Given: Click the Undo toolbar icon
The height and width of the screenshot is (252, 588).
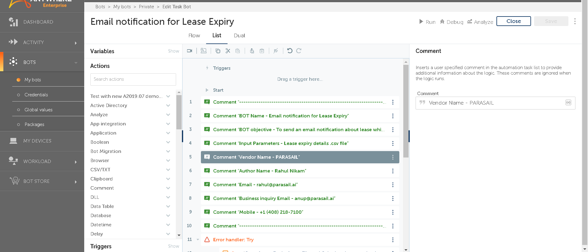Looking at the screenshot, I should (x=290, y=51).
